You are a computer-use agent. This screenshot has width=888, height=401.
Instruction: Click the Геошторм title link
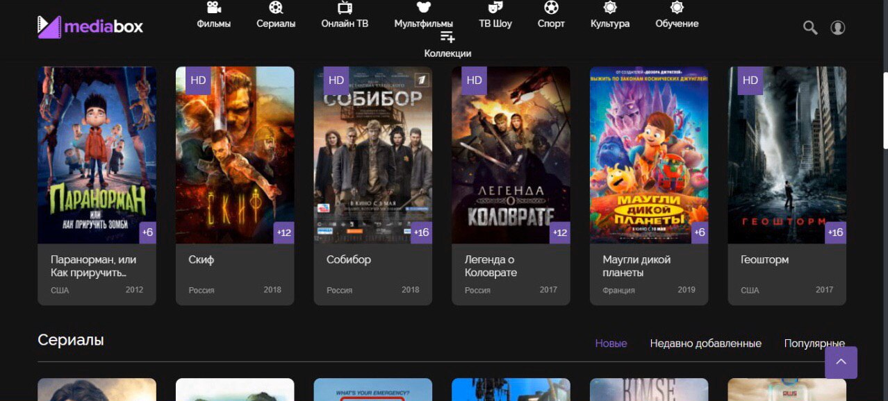(x=764, y=259)
